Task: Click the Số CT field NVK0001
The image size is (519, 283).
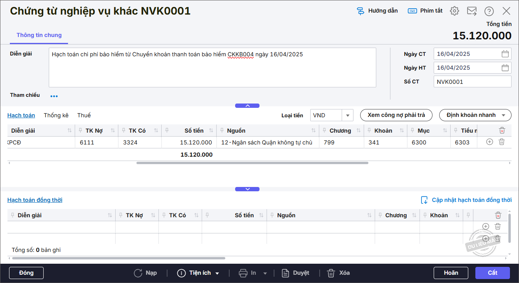Action: click(472, 82)
